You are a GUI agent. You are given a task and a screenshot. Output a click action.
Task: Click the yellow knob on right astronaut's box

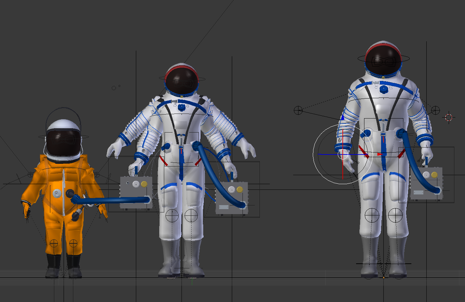(434, 175)
